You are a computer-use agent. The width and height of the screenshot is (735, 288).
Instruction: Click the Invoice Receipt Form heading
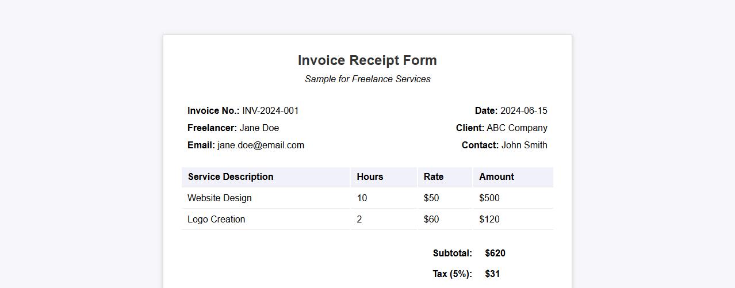367,60
